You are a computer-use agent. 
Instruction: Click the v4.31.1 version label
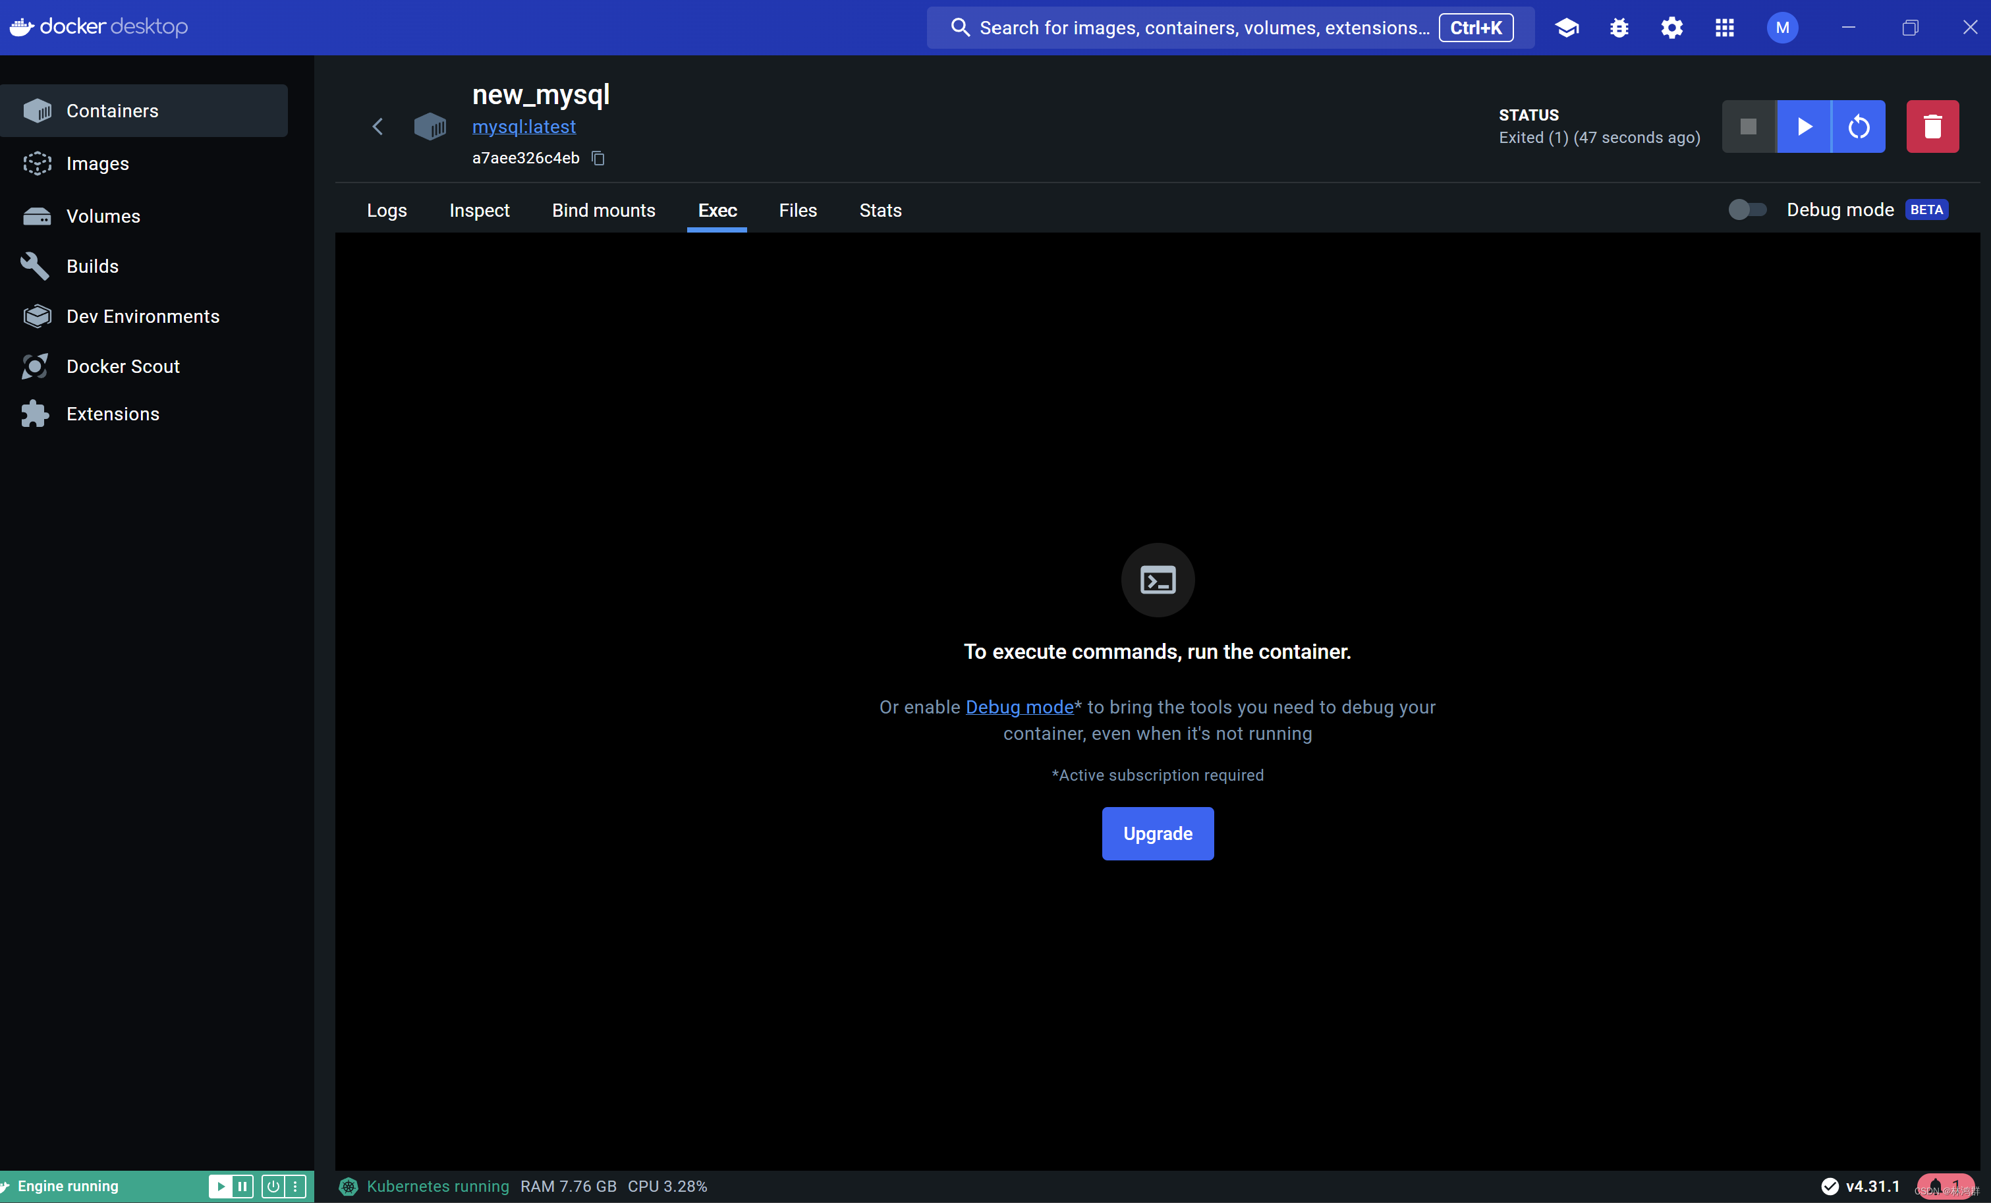1872,1186
